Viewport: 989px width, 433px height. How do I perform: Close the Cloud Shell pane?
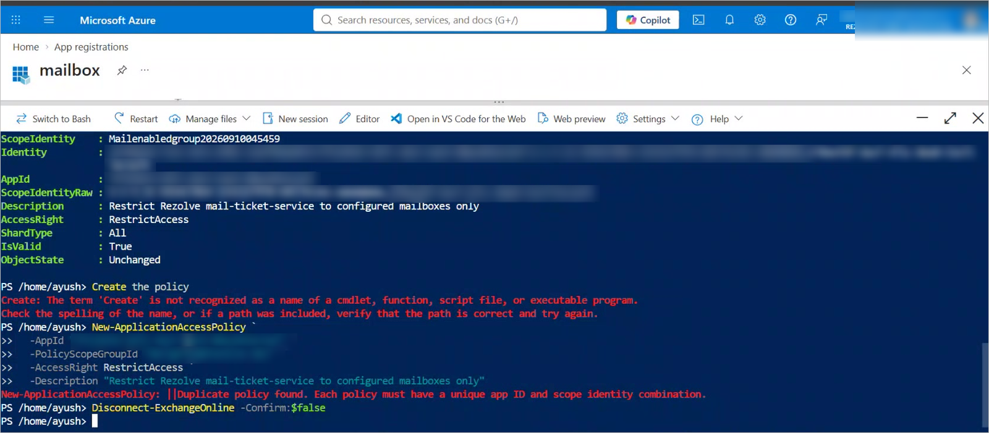[x=978, y=118]
